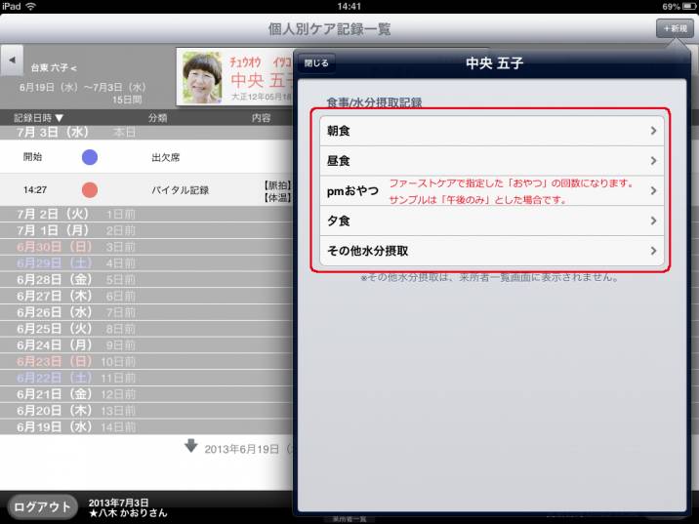The height and width of the screenshot is (524, 699).
Task: Tap the blue circle in 開始 row
Action: 90,157
